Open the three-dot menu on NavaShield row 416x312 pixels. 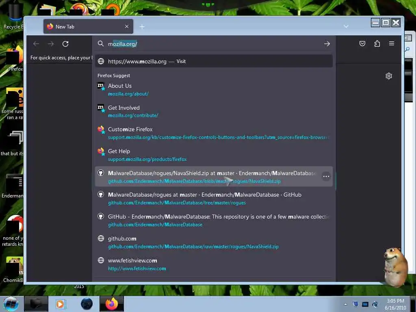pos(326,176)
